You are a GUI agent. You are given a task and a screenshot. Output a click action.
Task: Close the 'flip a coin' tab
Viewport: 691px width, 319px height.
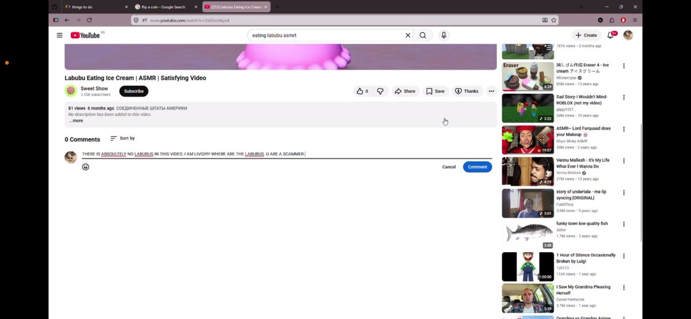196,7
